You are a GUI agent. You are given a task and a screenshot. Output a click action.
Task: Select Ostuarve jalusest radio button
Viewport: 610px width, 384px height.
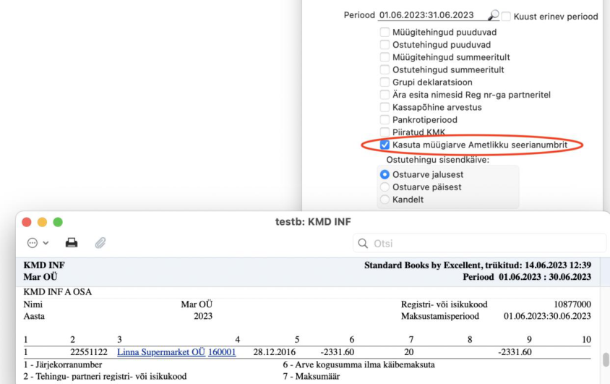385,174
